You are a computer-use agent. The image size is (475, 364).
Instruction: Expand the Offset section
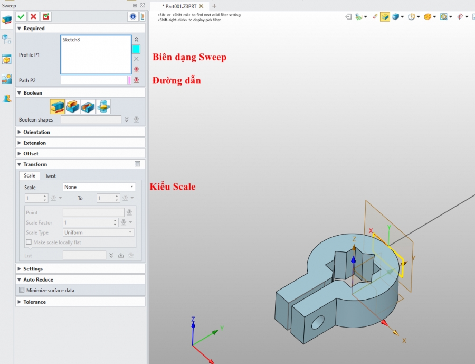[20, 154]
